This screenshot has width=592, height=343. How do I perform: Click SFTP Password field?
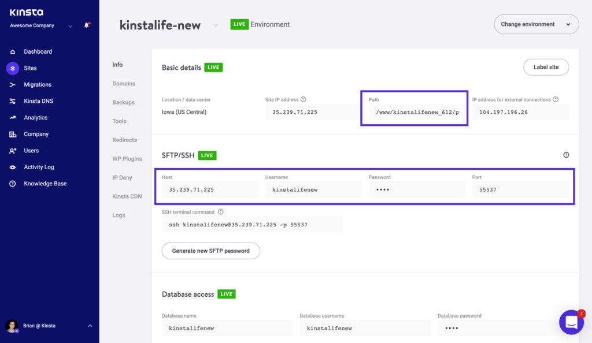click(417, 190)
